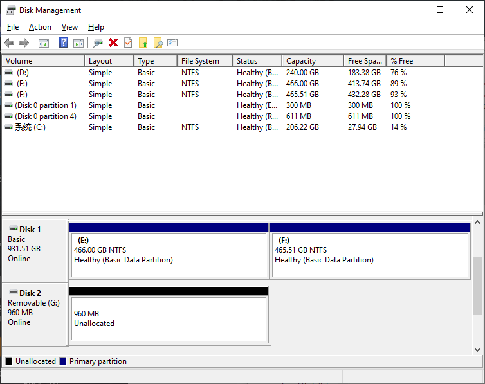Click the drive icon next to (F:) volume row
485x384 pixels.
click(x=8, y=95)
